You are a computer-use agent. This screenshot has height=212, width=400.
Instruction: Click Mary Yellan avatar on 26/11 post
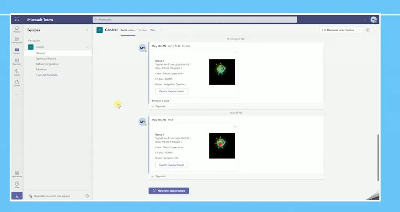point(142,48)
